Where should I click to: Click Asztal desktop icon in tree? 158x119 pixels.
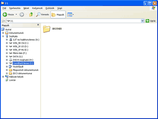point(3,29)
